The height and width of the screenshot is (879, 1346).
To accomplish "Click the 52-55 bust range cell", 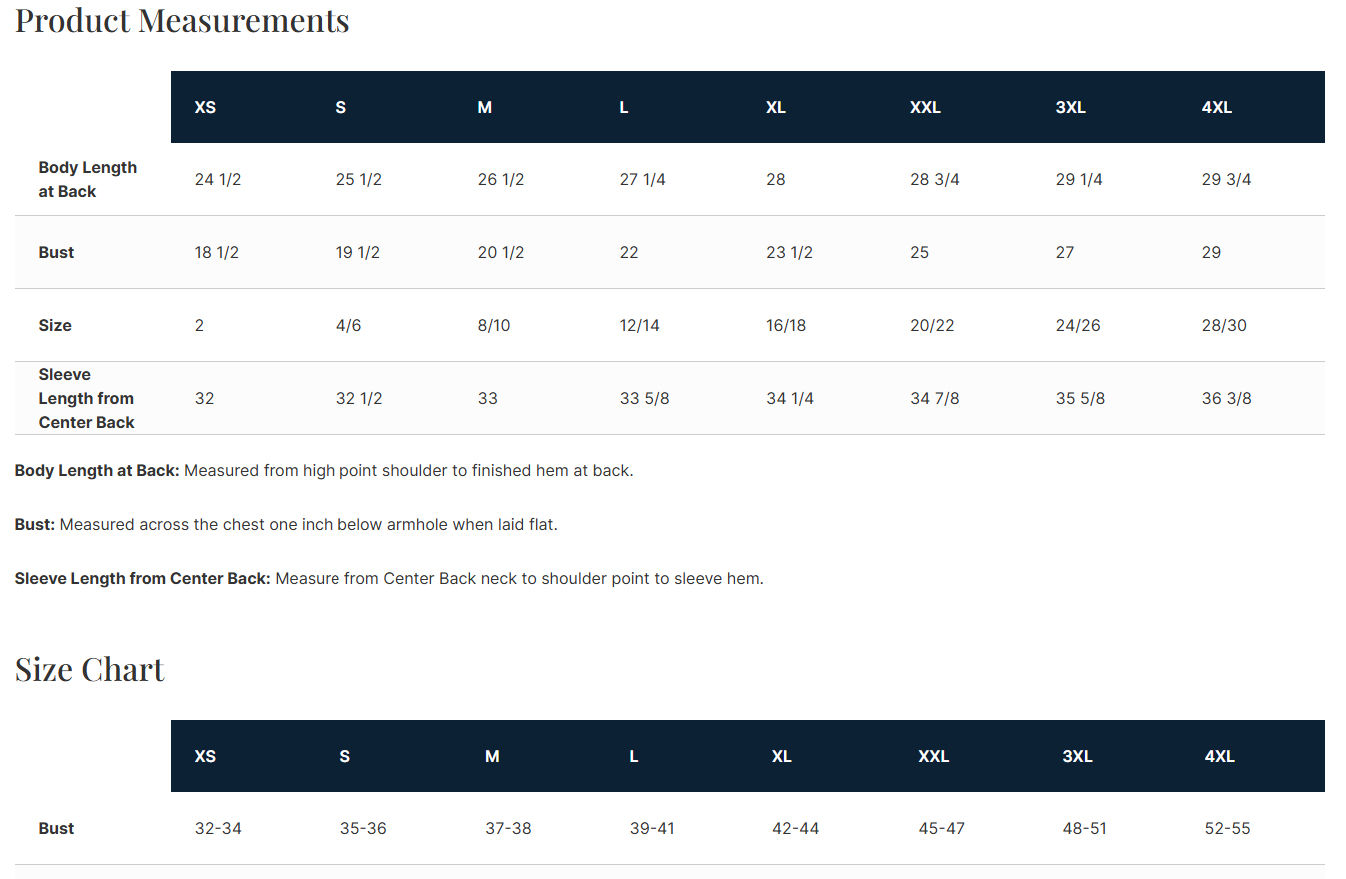I will coord(1228,828).
